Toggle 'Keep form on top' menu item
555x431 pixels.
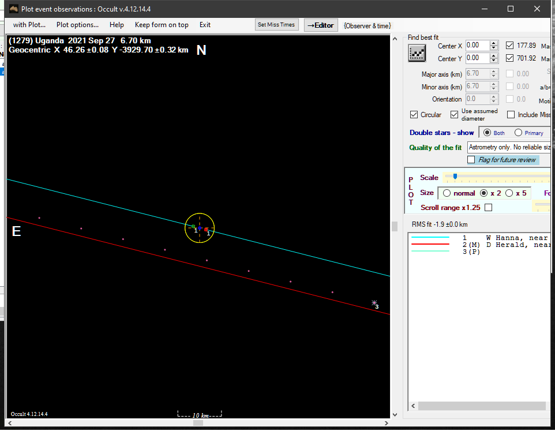click(162, 25)
